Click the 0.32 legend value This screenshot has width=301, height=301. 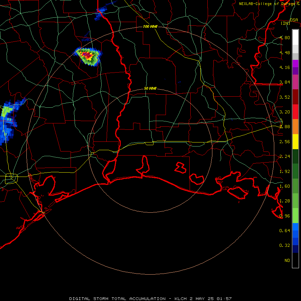(x=285, y=245)
